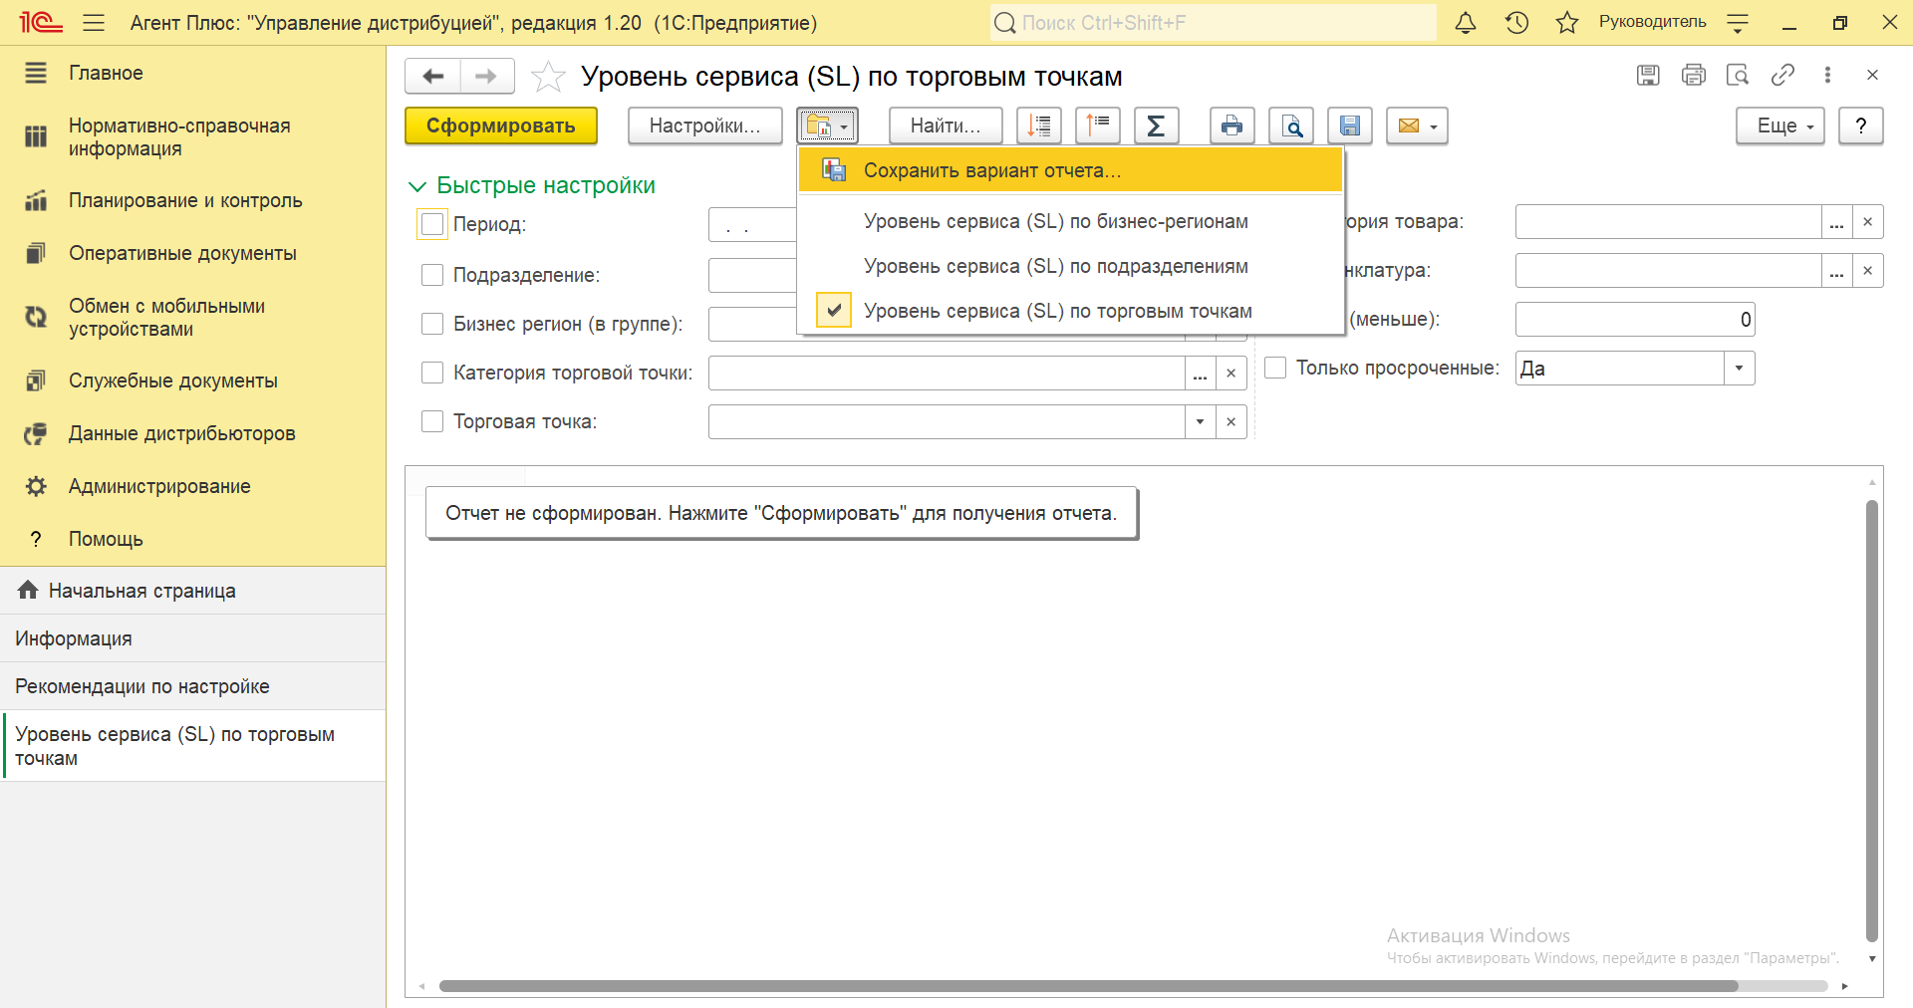Image resolution: width=1913 pixels, height=1008 pixels.
Task: Click the global search field
Action: pos(1214,22)
